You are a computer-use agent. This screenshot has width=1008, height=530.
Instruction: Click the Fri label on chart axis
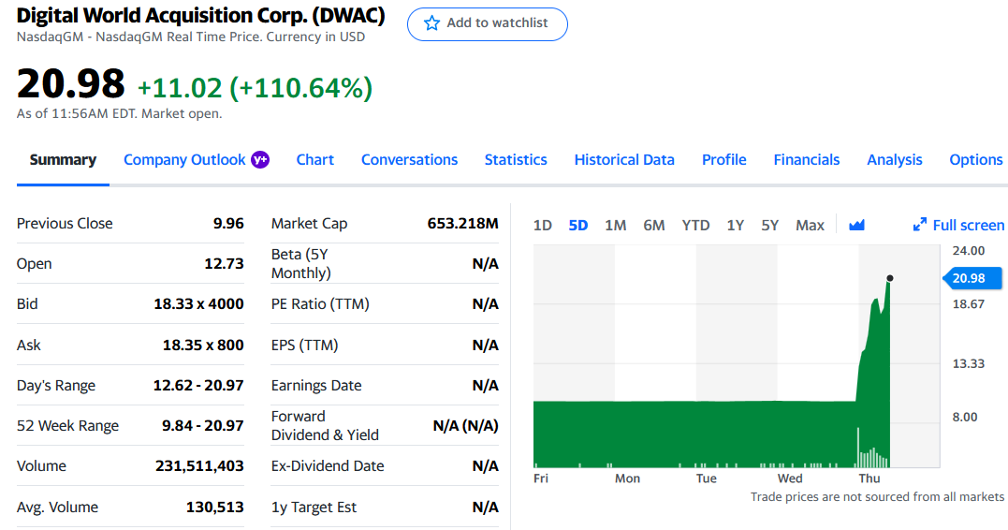tap(541, 478)
